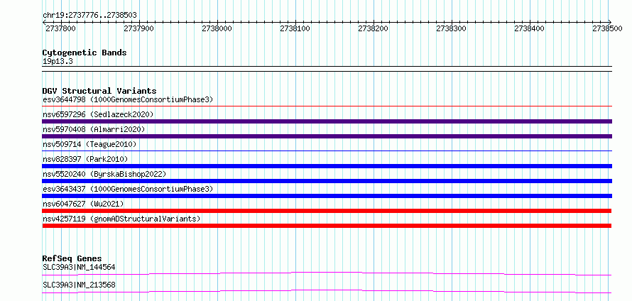Click the red bar under nsv6047627
The height and width of the screenshot is (301, 632).
(x=327, y=211)
